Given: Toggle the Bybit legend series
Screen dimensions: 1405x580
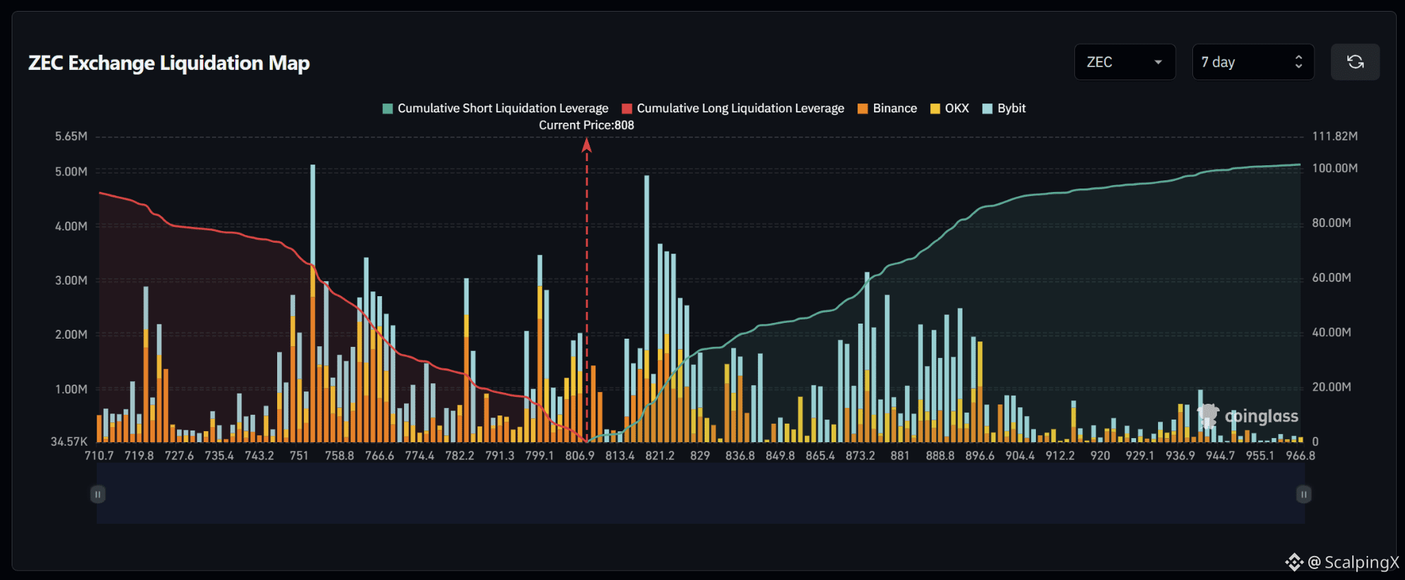Looking at the screenshot, I should click(x=1004, y=108).
